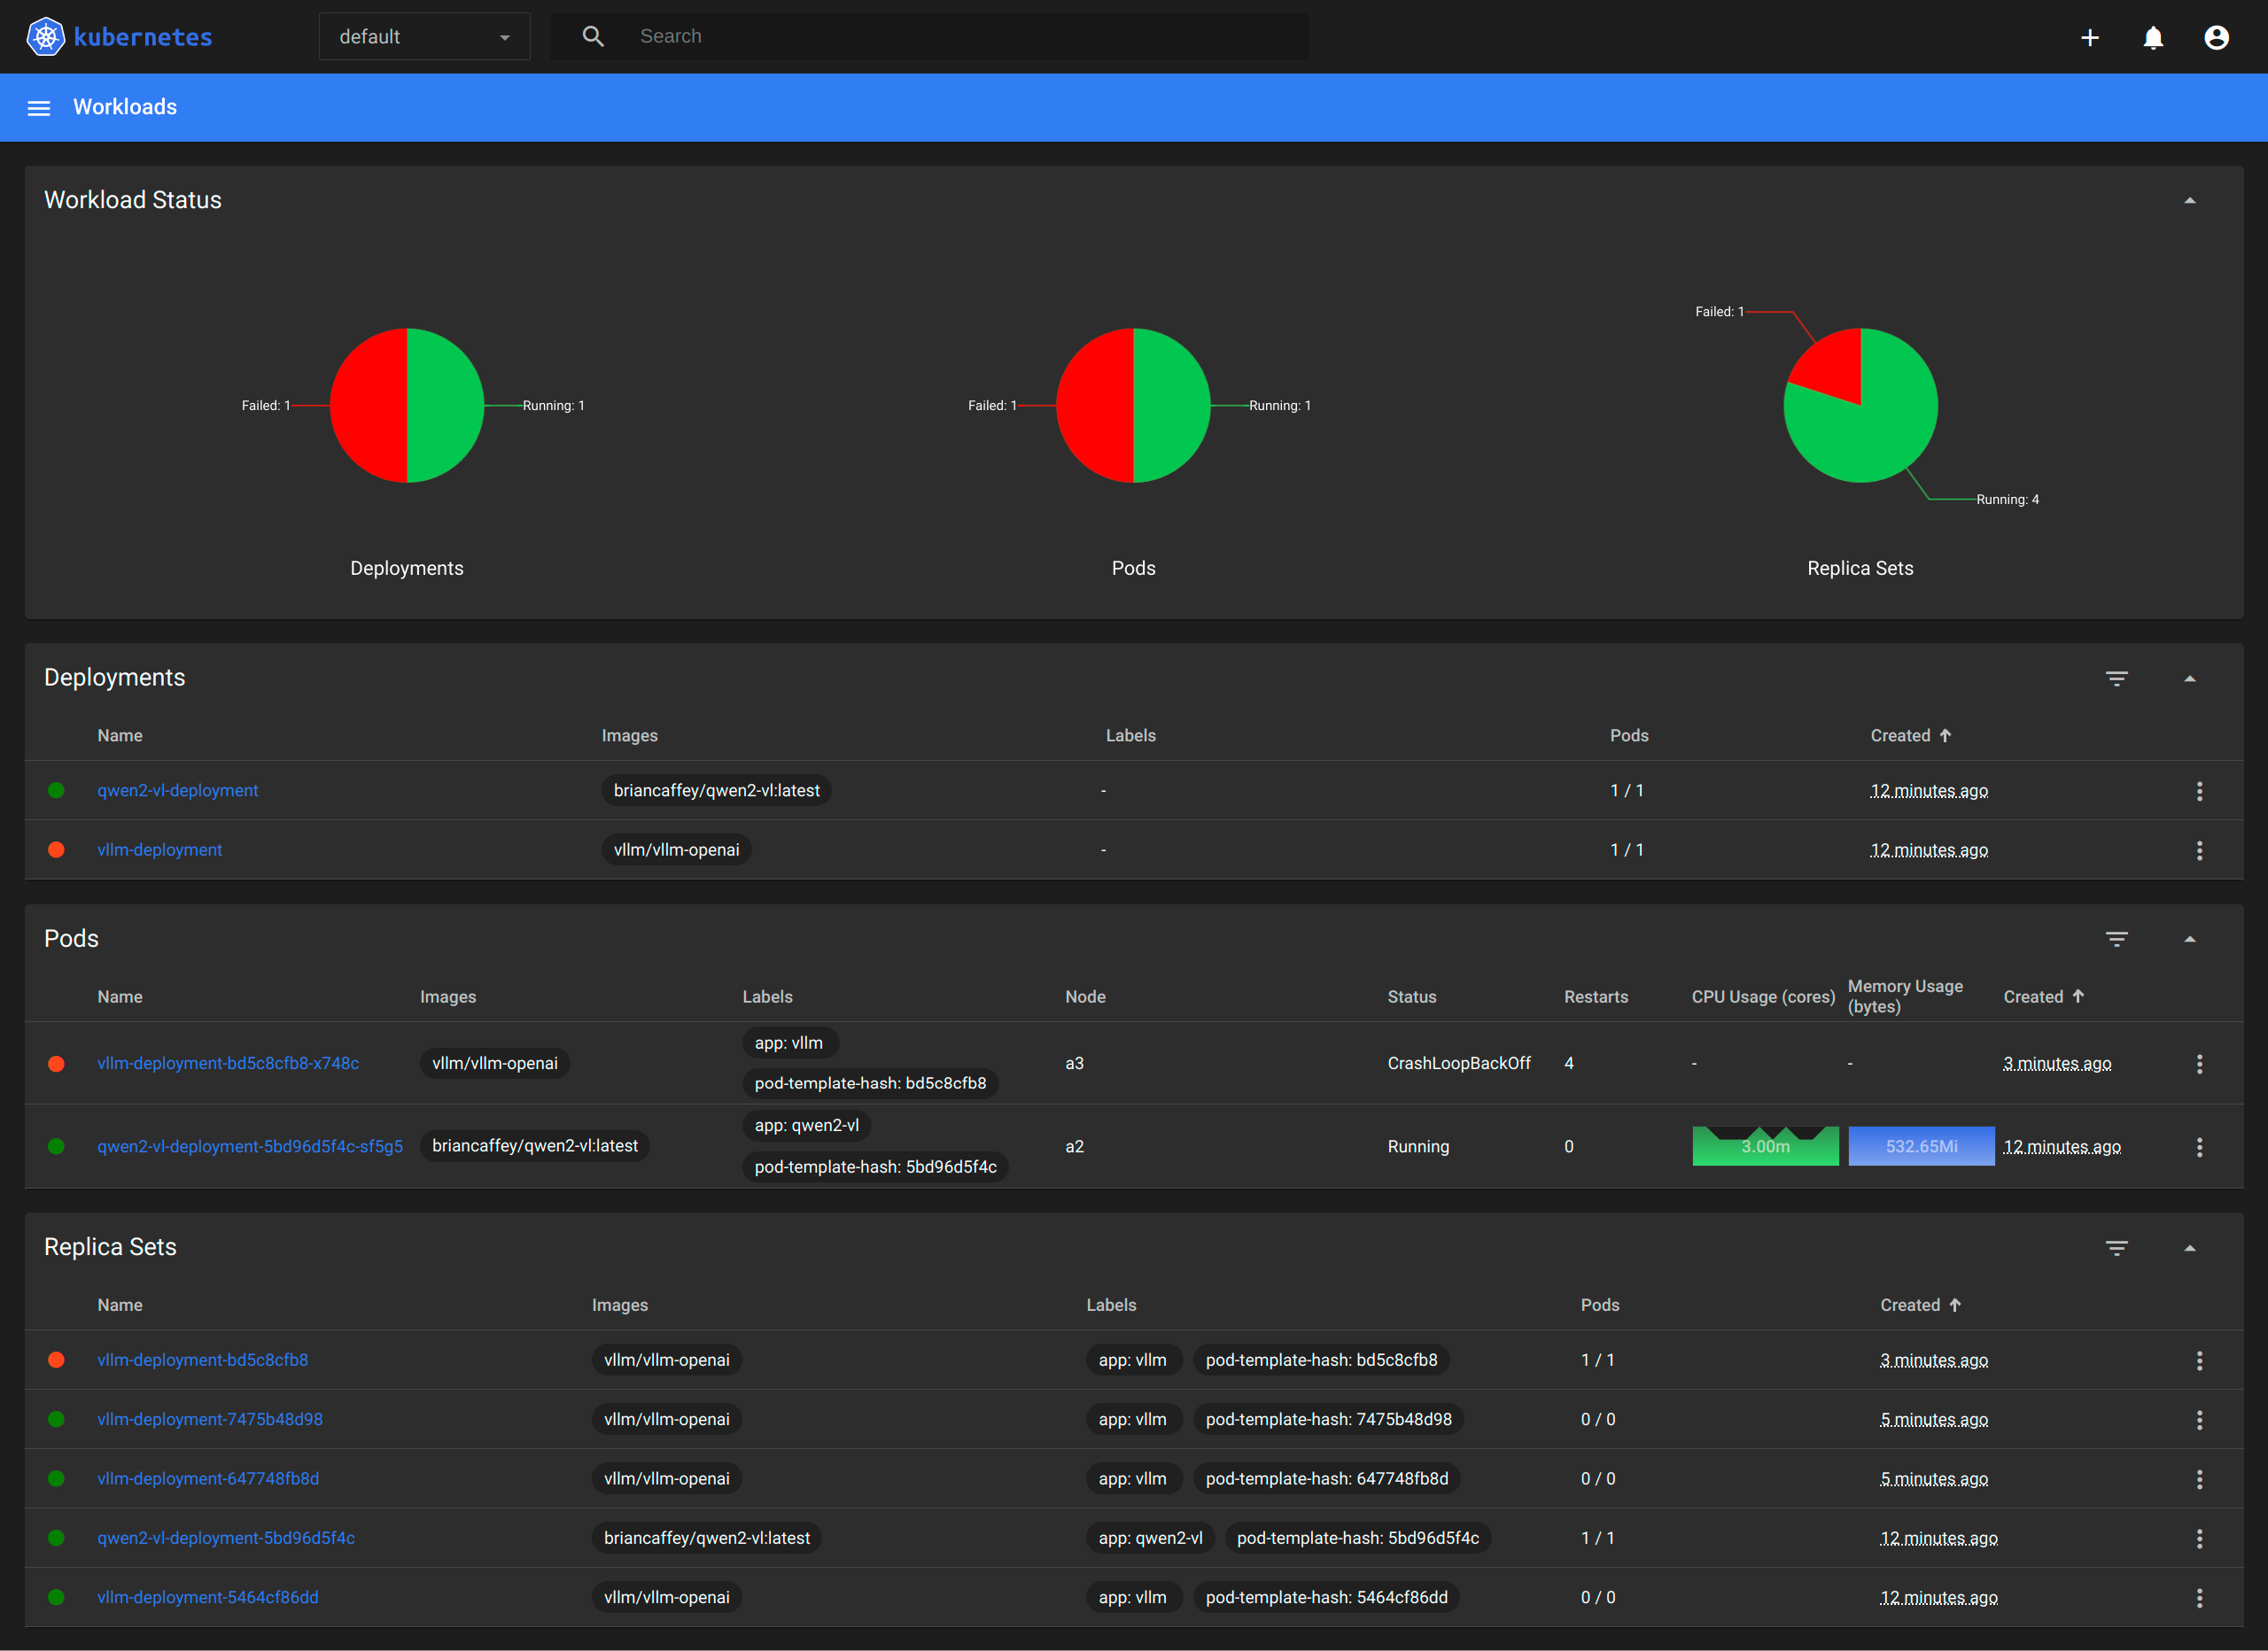Collapse the Workload Status card
This screenshot has height=1651, width=2268.
tap(2190, 201)
